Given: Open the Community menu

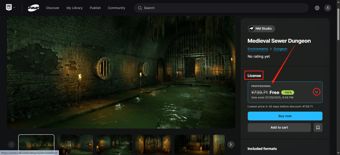Looking at the screenshot, I should tap(116, 8).
